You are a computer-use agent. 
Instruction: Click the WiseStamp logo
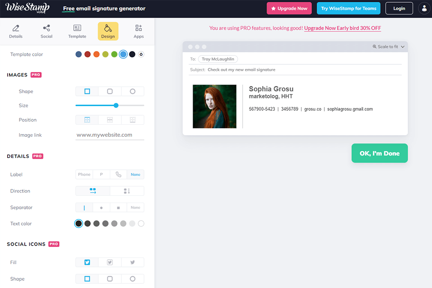27,8
